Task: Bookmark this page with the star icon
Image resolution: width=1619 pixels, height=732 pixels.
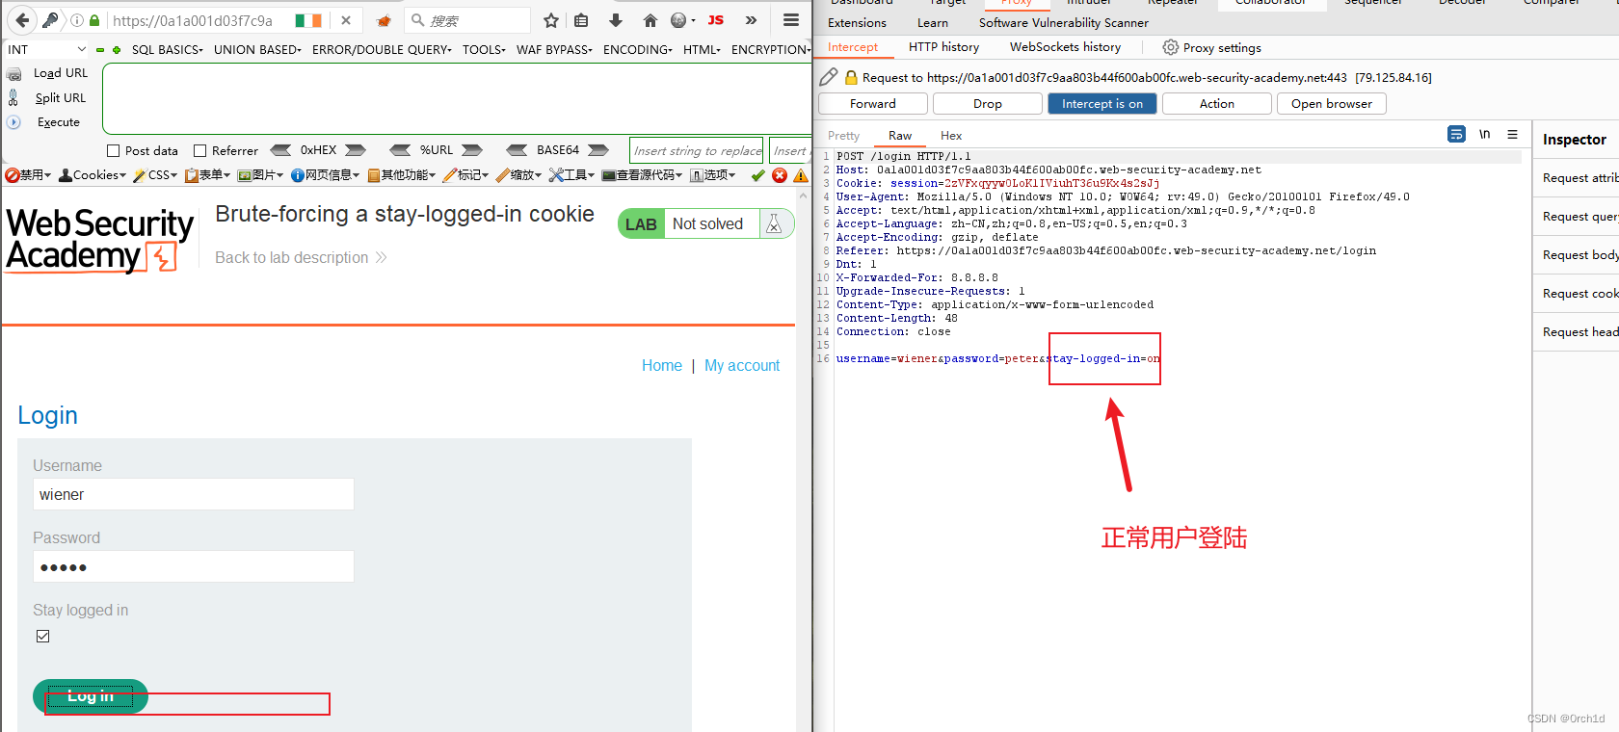Action: pyautogui.click(x=551, y=20)
